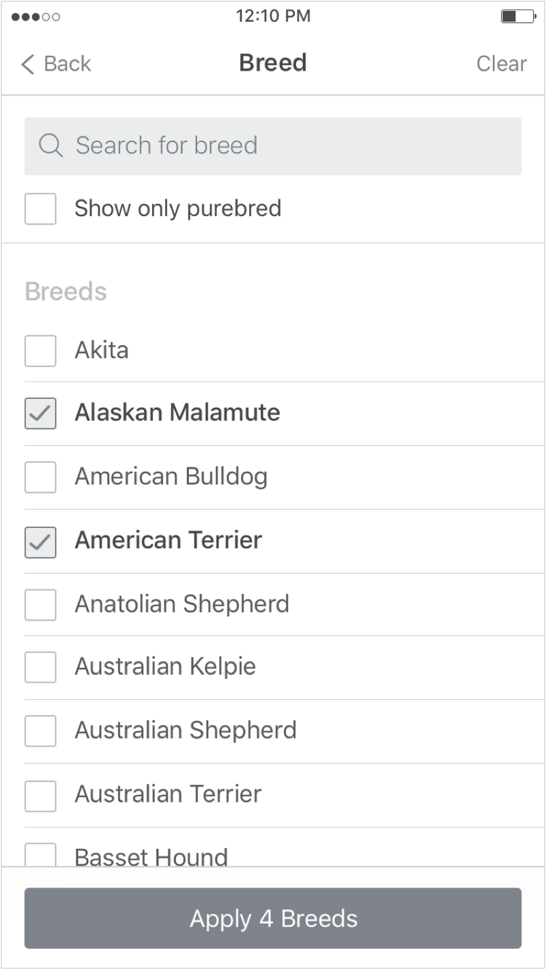Deselect the American Terrier checkbox

coord(40,541)
